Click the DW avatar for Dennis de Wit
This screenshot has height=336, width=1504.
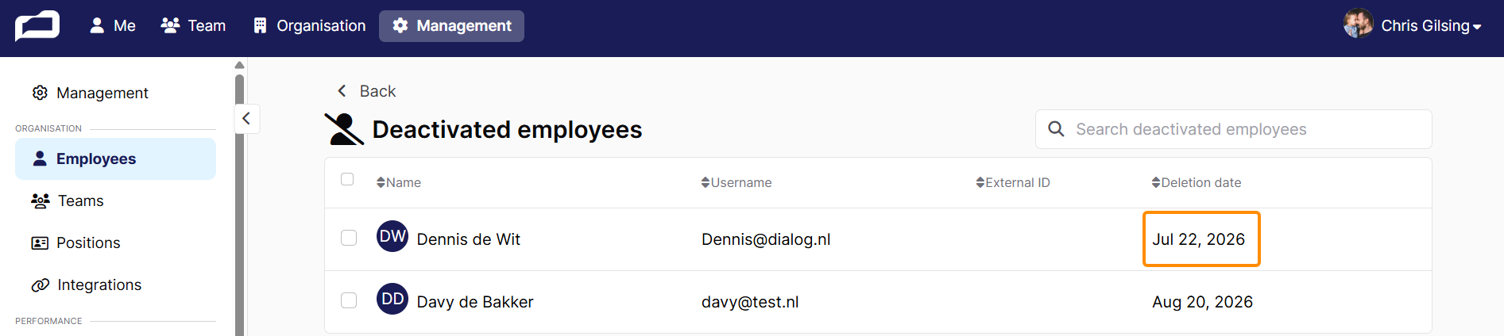tap(392, 236)
